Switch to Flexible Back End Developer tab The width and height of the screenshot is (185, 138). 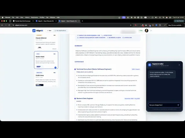(23, 21)
